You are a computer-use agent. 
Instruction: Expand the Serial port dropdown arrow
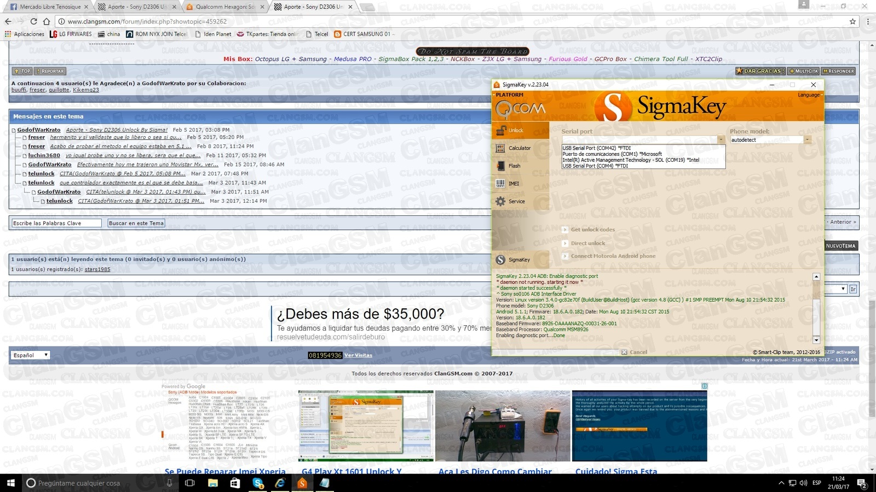(721, 140)
